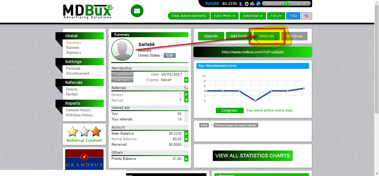Click the green plus beside Standard membership

click(x=186, y=80)
